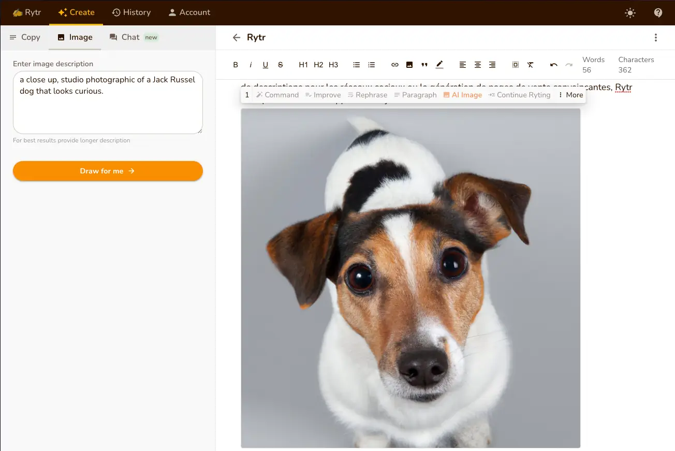Open the Account tab
Viewport: 675px width, 451px height.
pyautogui.click(x=189, y=12)
